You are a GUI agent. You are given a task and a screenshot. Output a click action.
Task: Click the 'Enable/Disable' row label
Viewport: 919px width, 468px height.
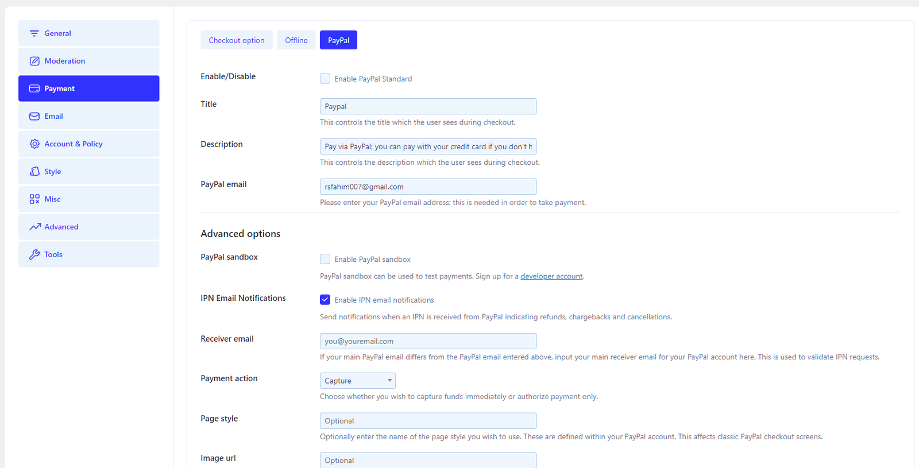[x=228, y=76]
